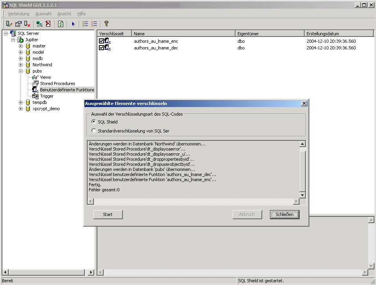
Task: Open the Ansicht menu
Action: pos(64,14)
